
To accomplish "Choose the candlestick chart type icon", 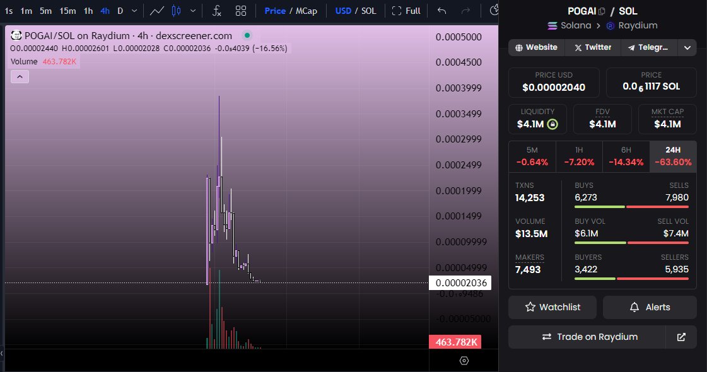I will pyautogui.click(x=177, y=11).
